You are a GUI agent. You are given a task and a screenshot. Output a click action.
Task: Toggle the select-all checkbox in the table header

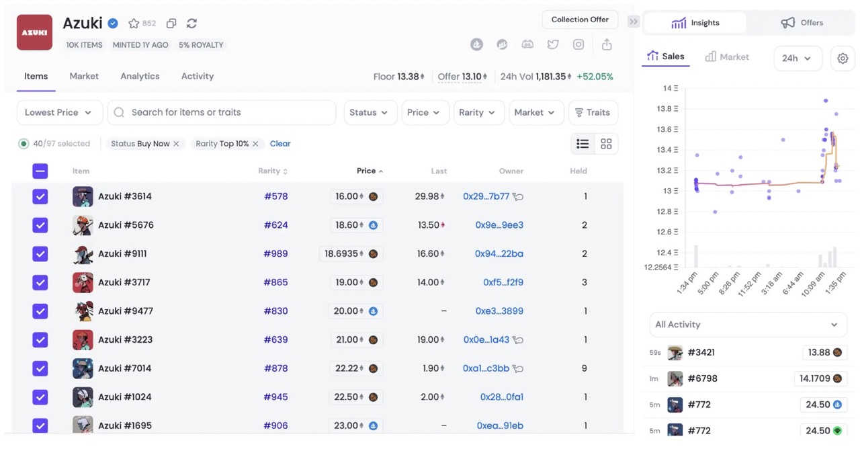point(40,171)
